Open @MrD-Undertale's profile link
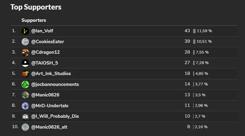Viewport: 245px width, 136px height. pos(50,106)
